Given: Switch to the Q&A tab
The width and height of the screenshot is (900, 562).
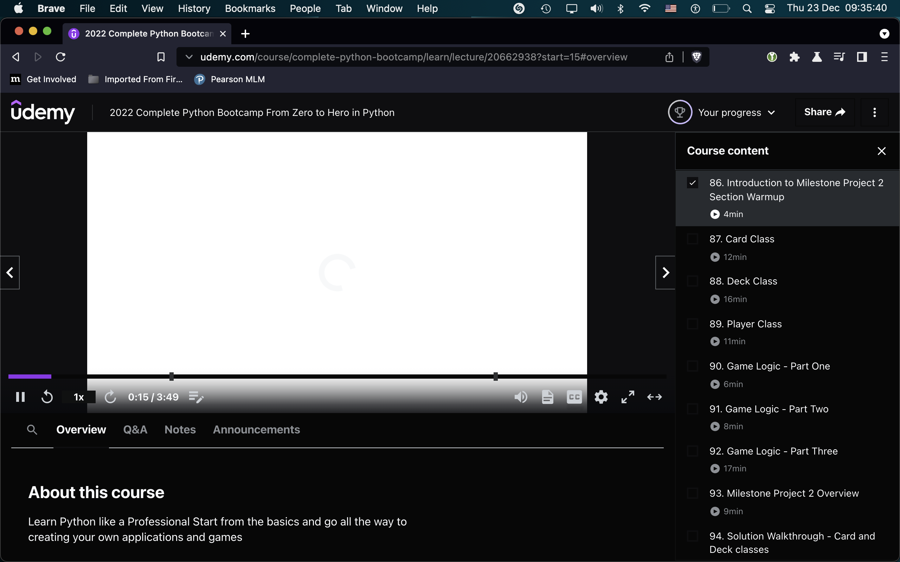Looking at the screenshot, I should 135,429.
